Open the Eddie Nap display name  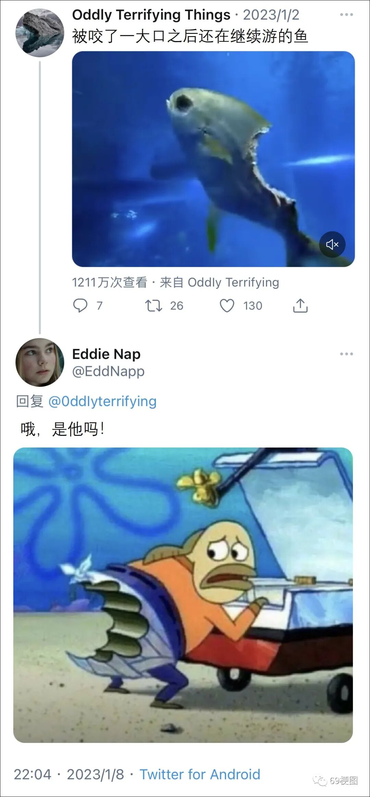[x=106, y=354]
